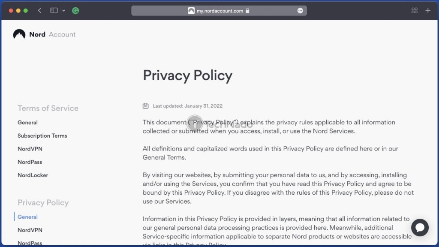The image size is (439, 247).
Task: Click the Terms of Service sidebar heading
Action: 48,108
